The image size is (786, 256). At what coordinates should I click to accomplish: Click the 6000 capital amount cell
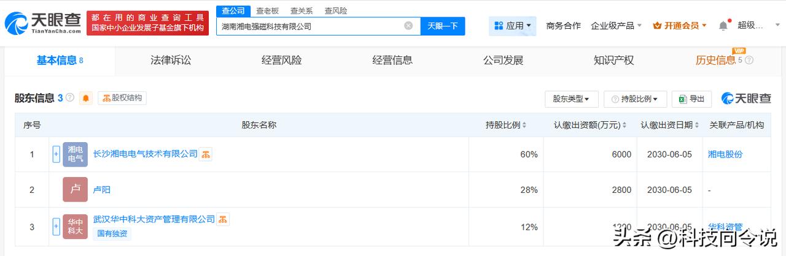click(x=589, y=154)
